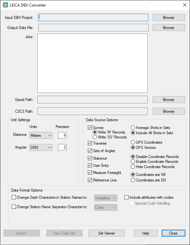The height and width of the screenshot is (245, 190).
Task: Enable Change Dash Characters in Station Names
Action: [14, 197]
